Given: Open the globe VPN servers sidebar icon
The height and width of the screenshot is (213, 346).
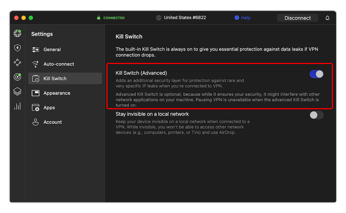Looking at the screenshot, I should (x=17, y=33).
